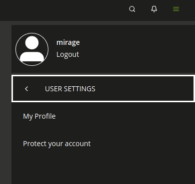Open the My Profile menu item

(x=39, y=116)
